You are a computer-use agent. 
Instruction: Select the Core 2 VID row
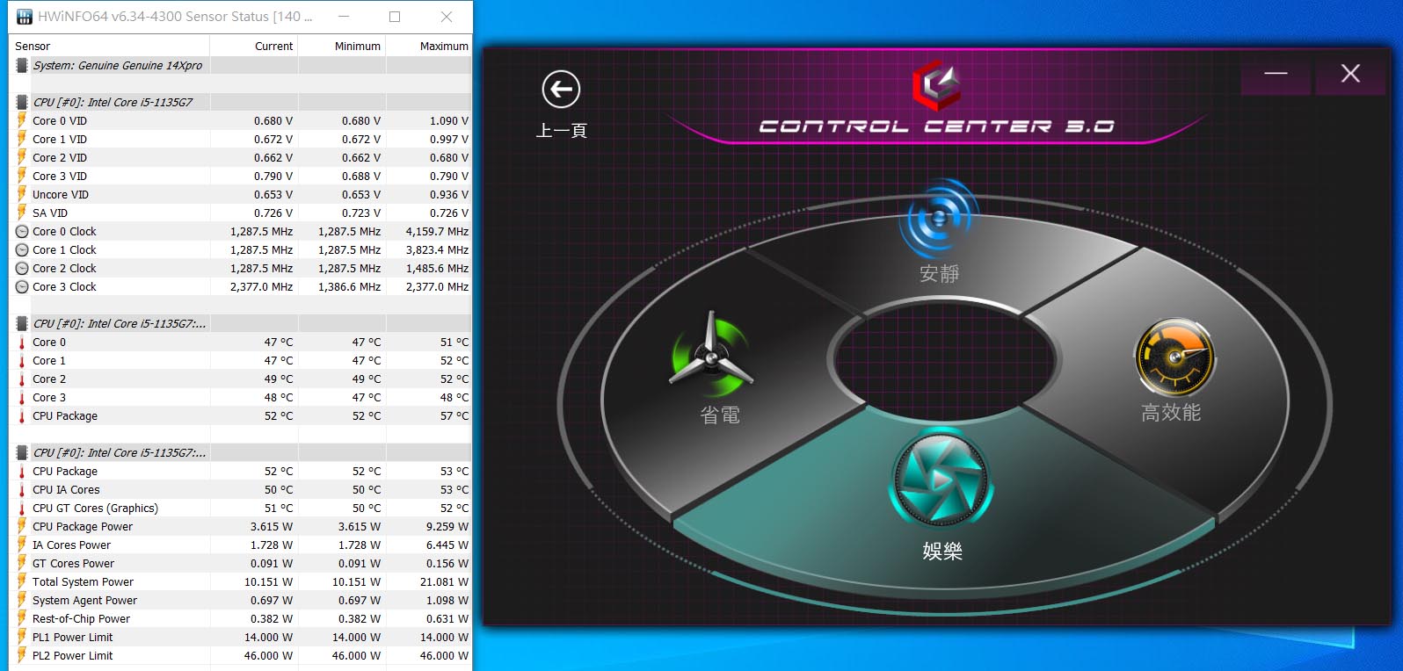[242, 157]
